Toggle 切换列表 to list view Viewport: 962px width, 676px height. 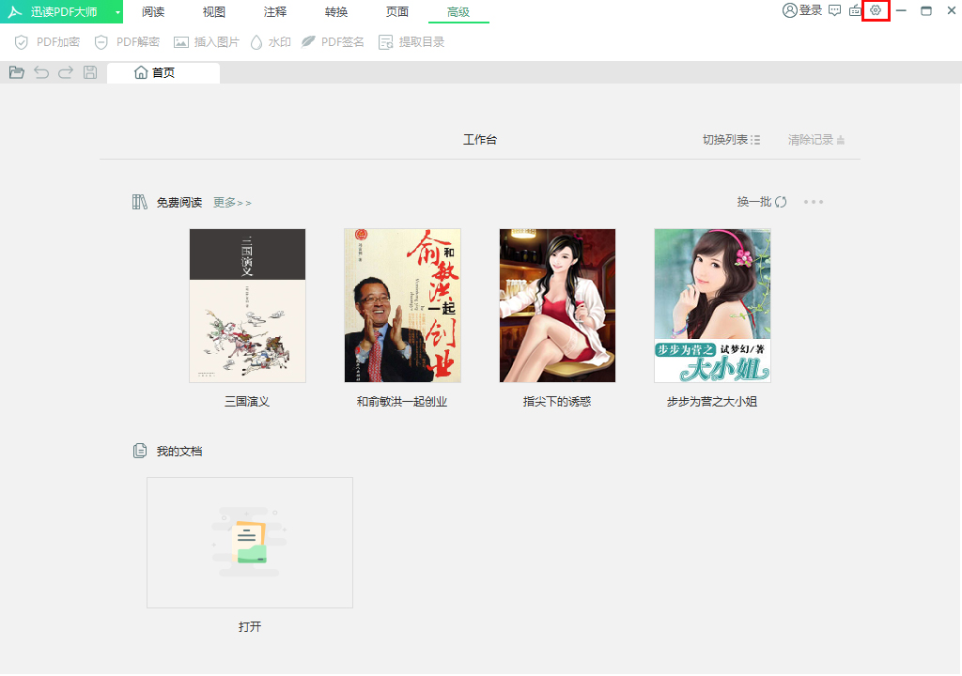730,138
